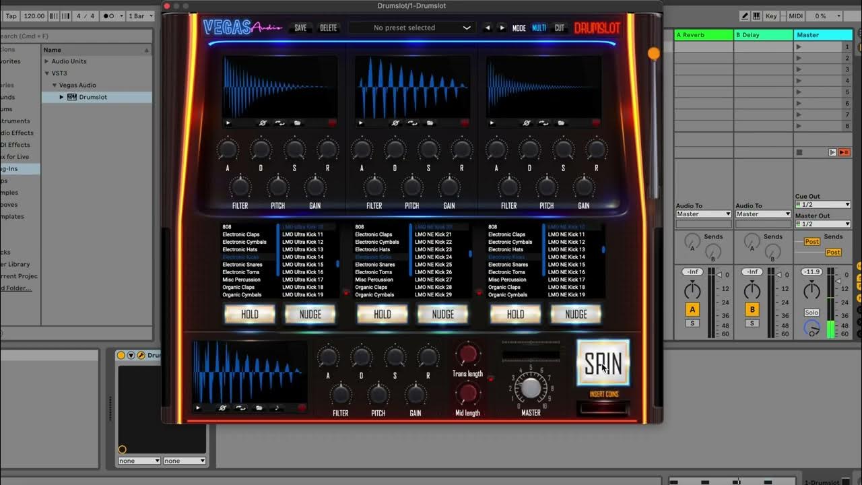Activate B Delay track button B
The height and width of the screenshot is (485, 862).
coord(752,310)
